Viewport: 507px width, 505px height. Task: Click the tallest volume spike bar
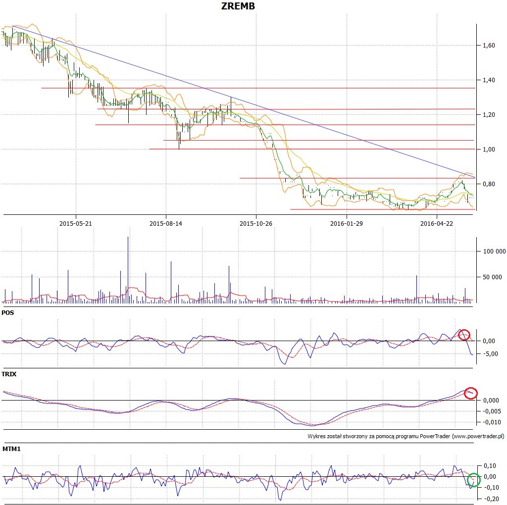pos(128,270)
